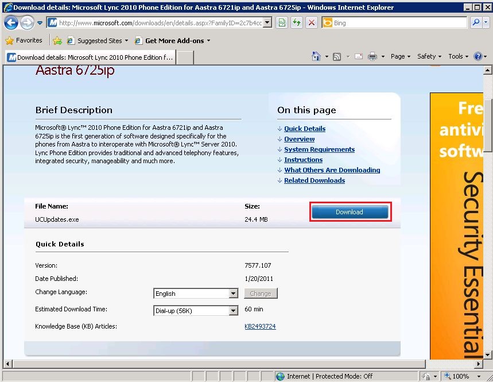493x382 pixels.
Task: Click the Help question mark icon
Action: pyautogui.click(x=478, y=56)
